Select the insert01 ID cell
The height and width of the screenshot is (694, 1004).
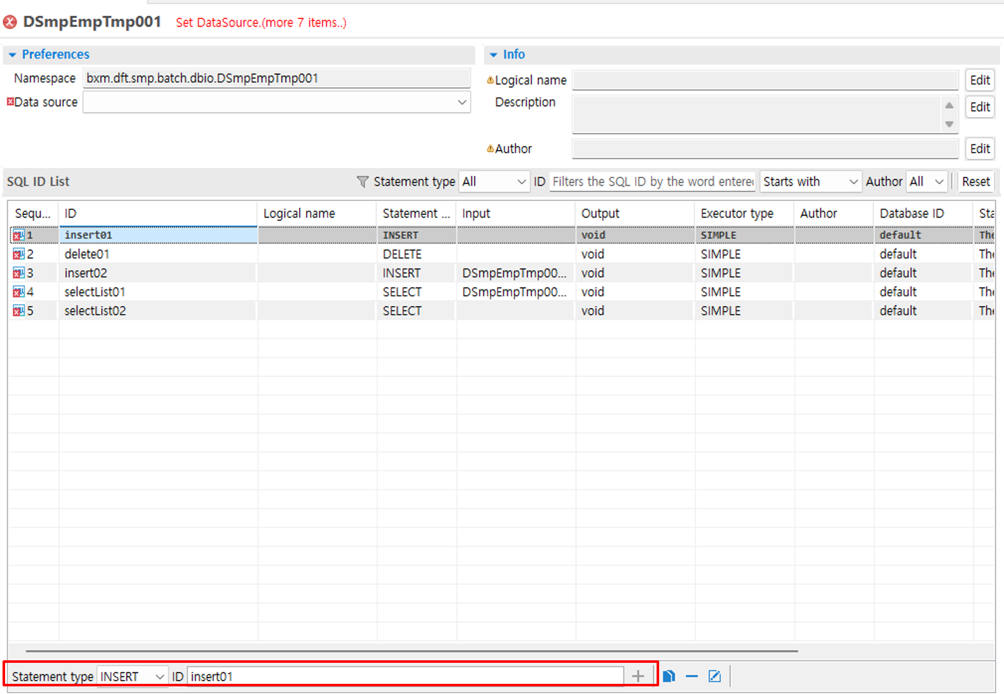coord(158,235)
